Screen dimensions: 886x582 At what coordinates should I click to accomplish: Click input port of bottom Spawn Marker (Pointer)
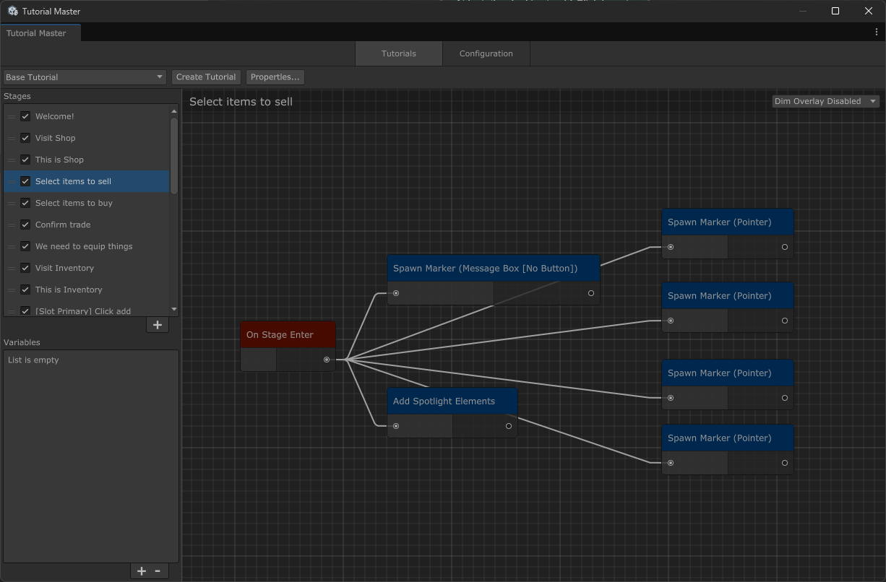click(x=671, y=463)
